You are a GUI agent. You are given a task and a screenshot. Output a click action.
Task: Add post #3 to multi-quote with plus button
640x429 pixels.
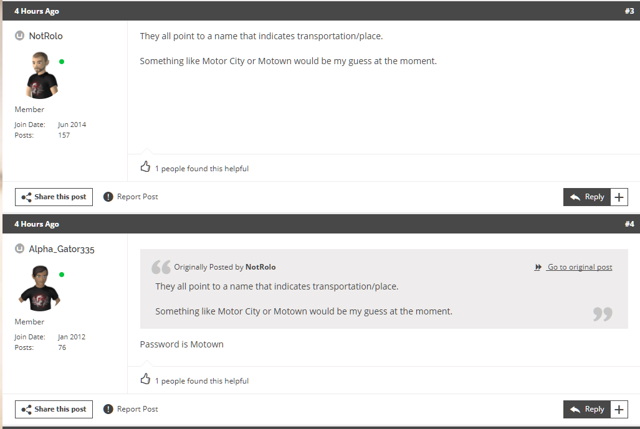click(619, 197)
